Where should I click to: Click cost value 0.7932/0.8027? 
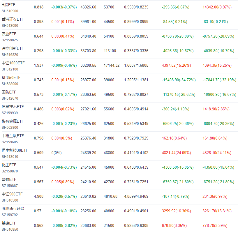point(136,95)
